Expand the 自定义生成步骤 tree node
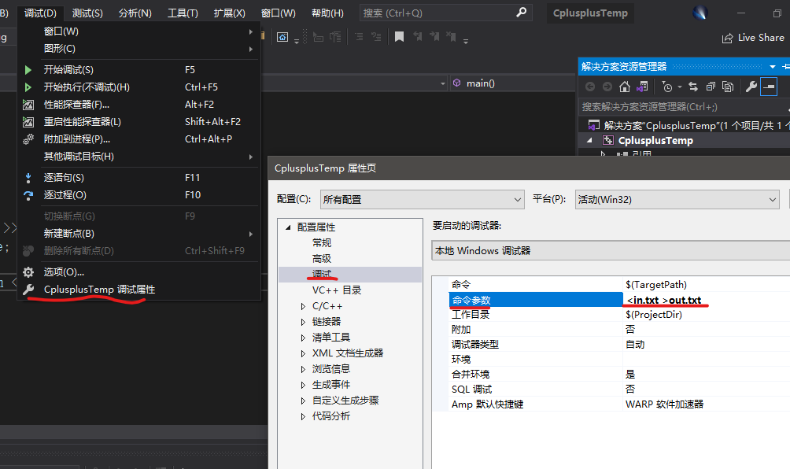Screen dimensions: 790x469 click(303, 401)
